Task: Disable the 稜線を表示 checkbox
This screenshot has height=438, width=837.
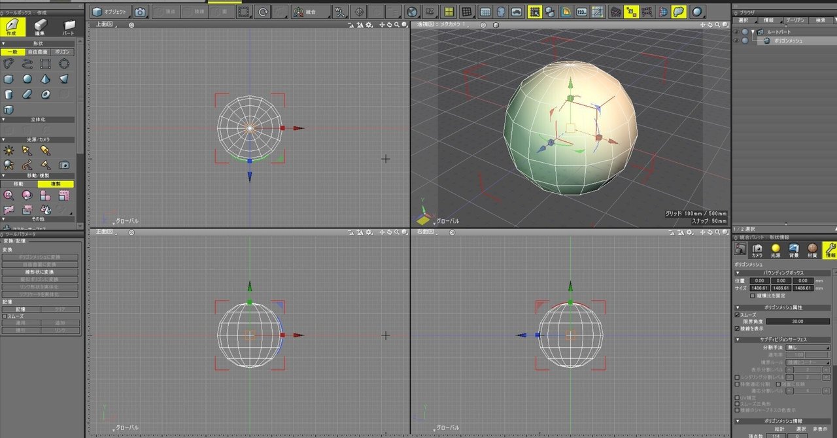Action: coord(737,328)
